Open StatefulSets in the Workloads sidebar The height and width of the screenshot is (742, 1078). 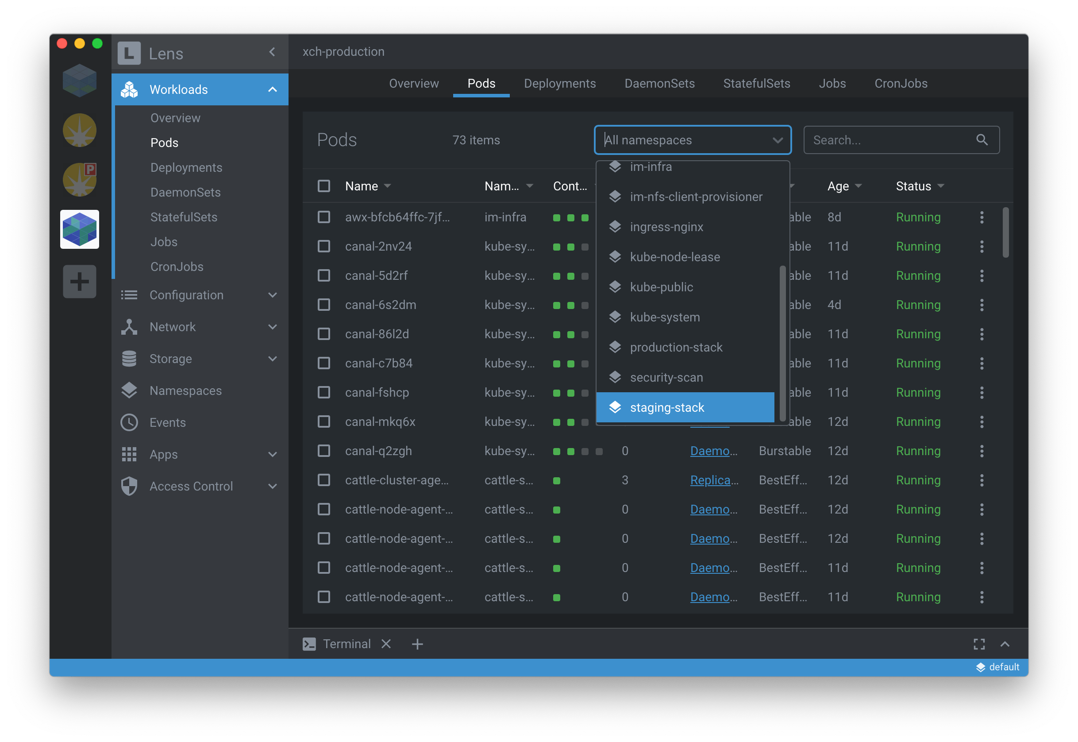click(184, 217)
